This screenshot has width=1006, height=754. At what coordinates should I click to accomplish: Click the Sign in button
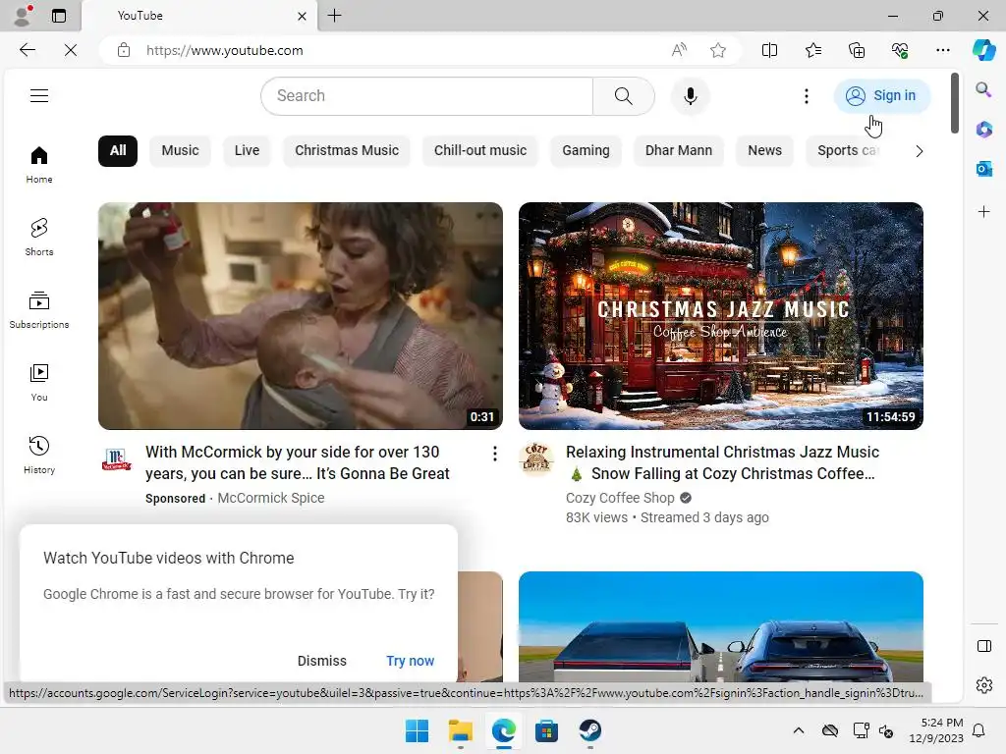tap(881, 96)
